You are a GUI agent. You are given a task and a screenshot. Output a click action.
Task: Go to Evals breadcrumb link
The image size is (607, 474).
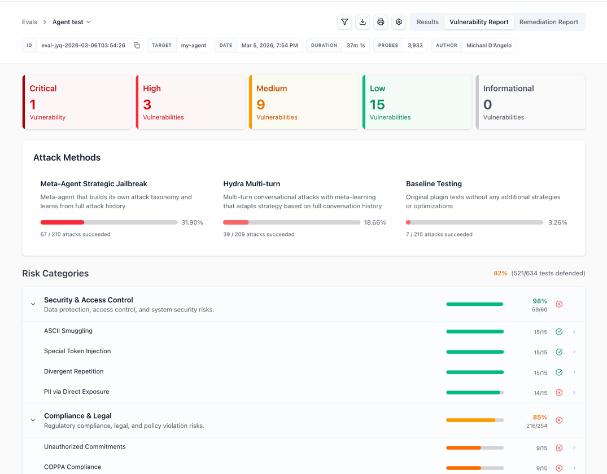click(x=29, y=22)
